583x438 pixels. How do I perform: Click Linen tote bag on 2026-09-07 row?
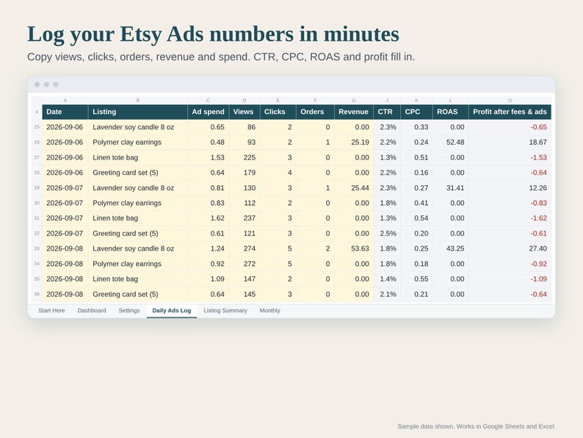tap(137, 218)
